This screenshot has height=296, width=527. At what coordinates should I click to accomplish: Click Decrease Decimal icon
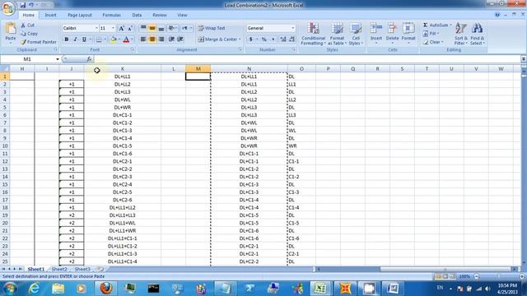coord(291,39)
